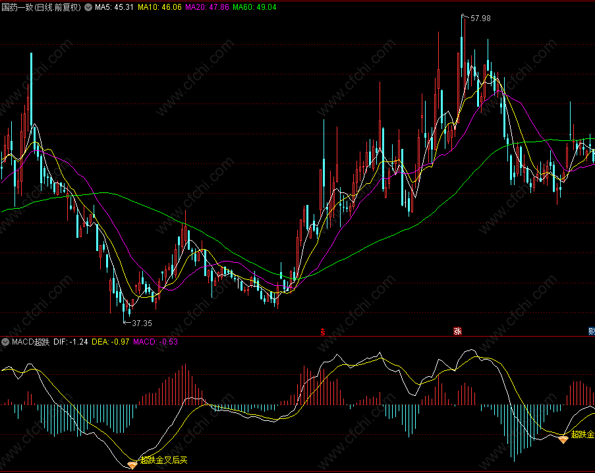Click the DIF: -1.24 indicator value
This screenshot has width=595, height=473.
[x=71, y=342]
